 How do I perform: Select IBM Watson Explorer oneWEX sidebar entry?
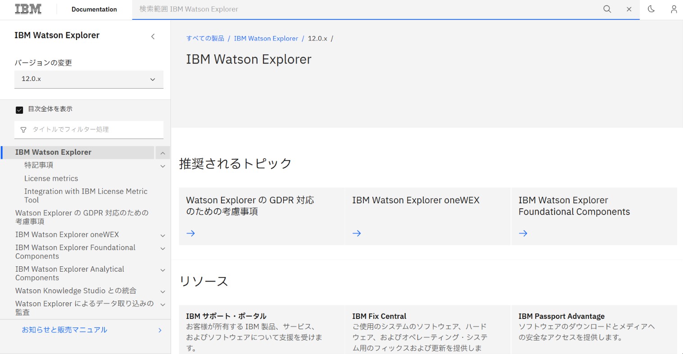point(67,235)
